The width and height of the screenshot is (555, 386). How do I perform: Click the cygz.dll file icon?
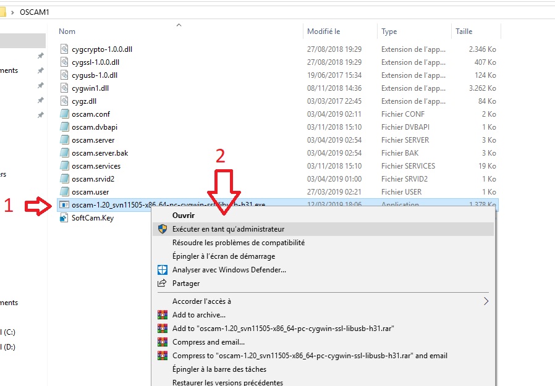click(64, 101)
